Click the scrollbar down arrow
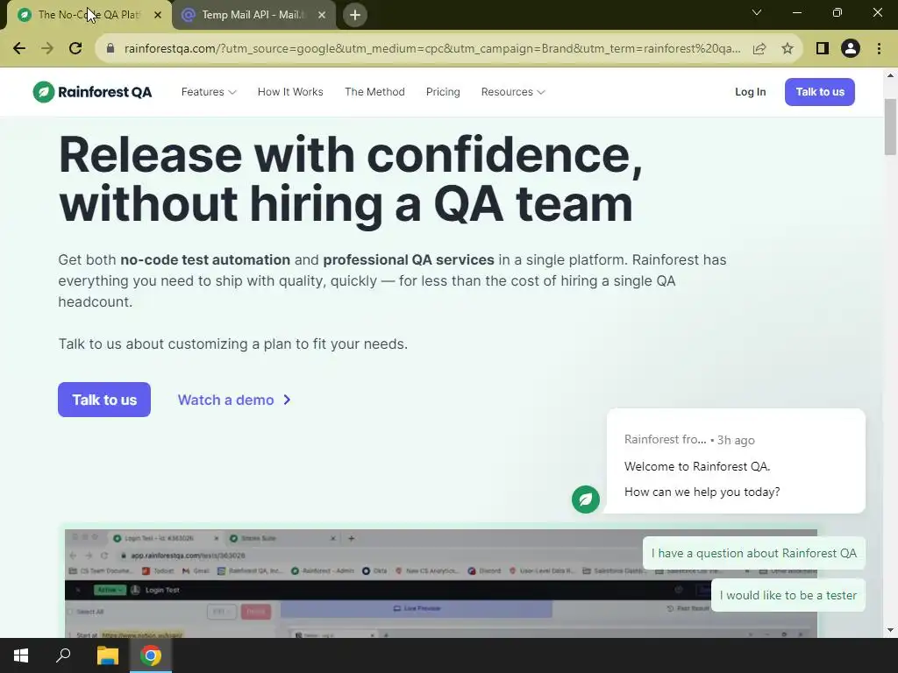 [x=890, y=630]
